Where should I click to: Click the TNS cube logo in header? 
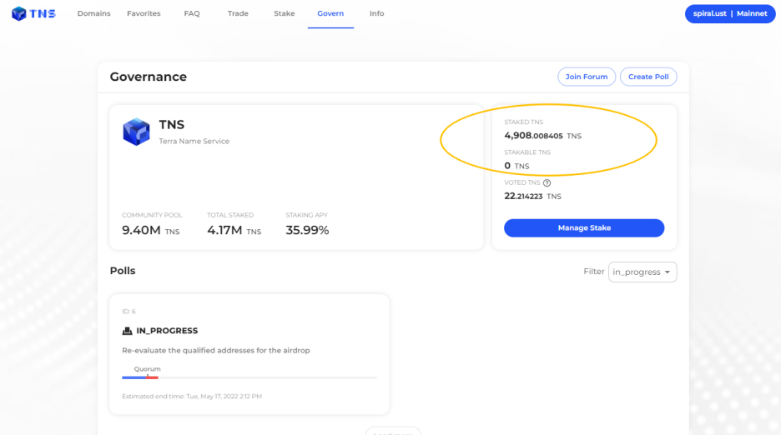19,13
